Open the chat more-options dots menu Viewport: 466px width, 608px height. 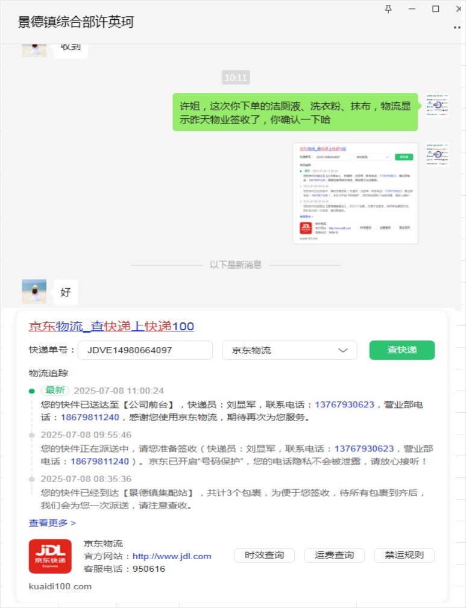(x=457, y=27)
